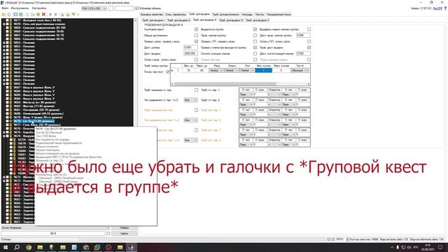Screen dimensions: 448x252
Task: Open the version dropdown in top toolbar
Action: pos(94,8)
